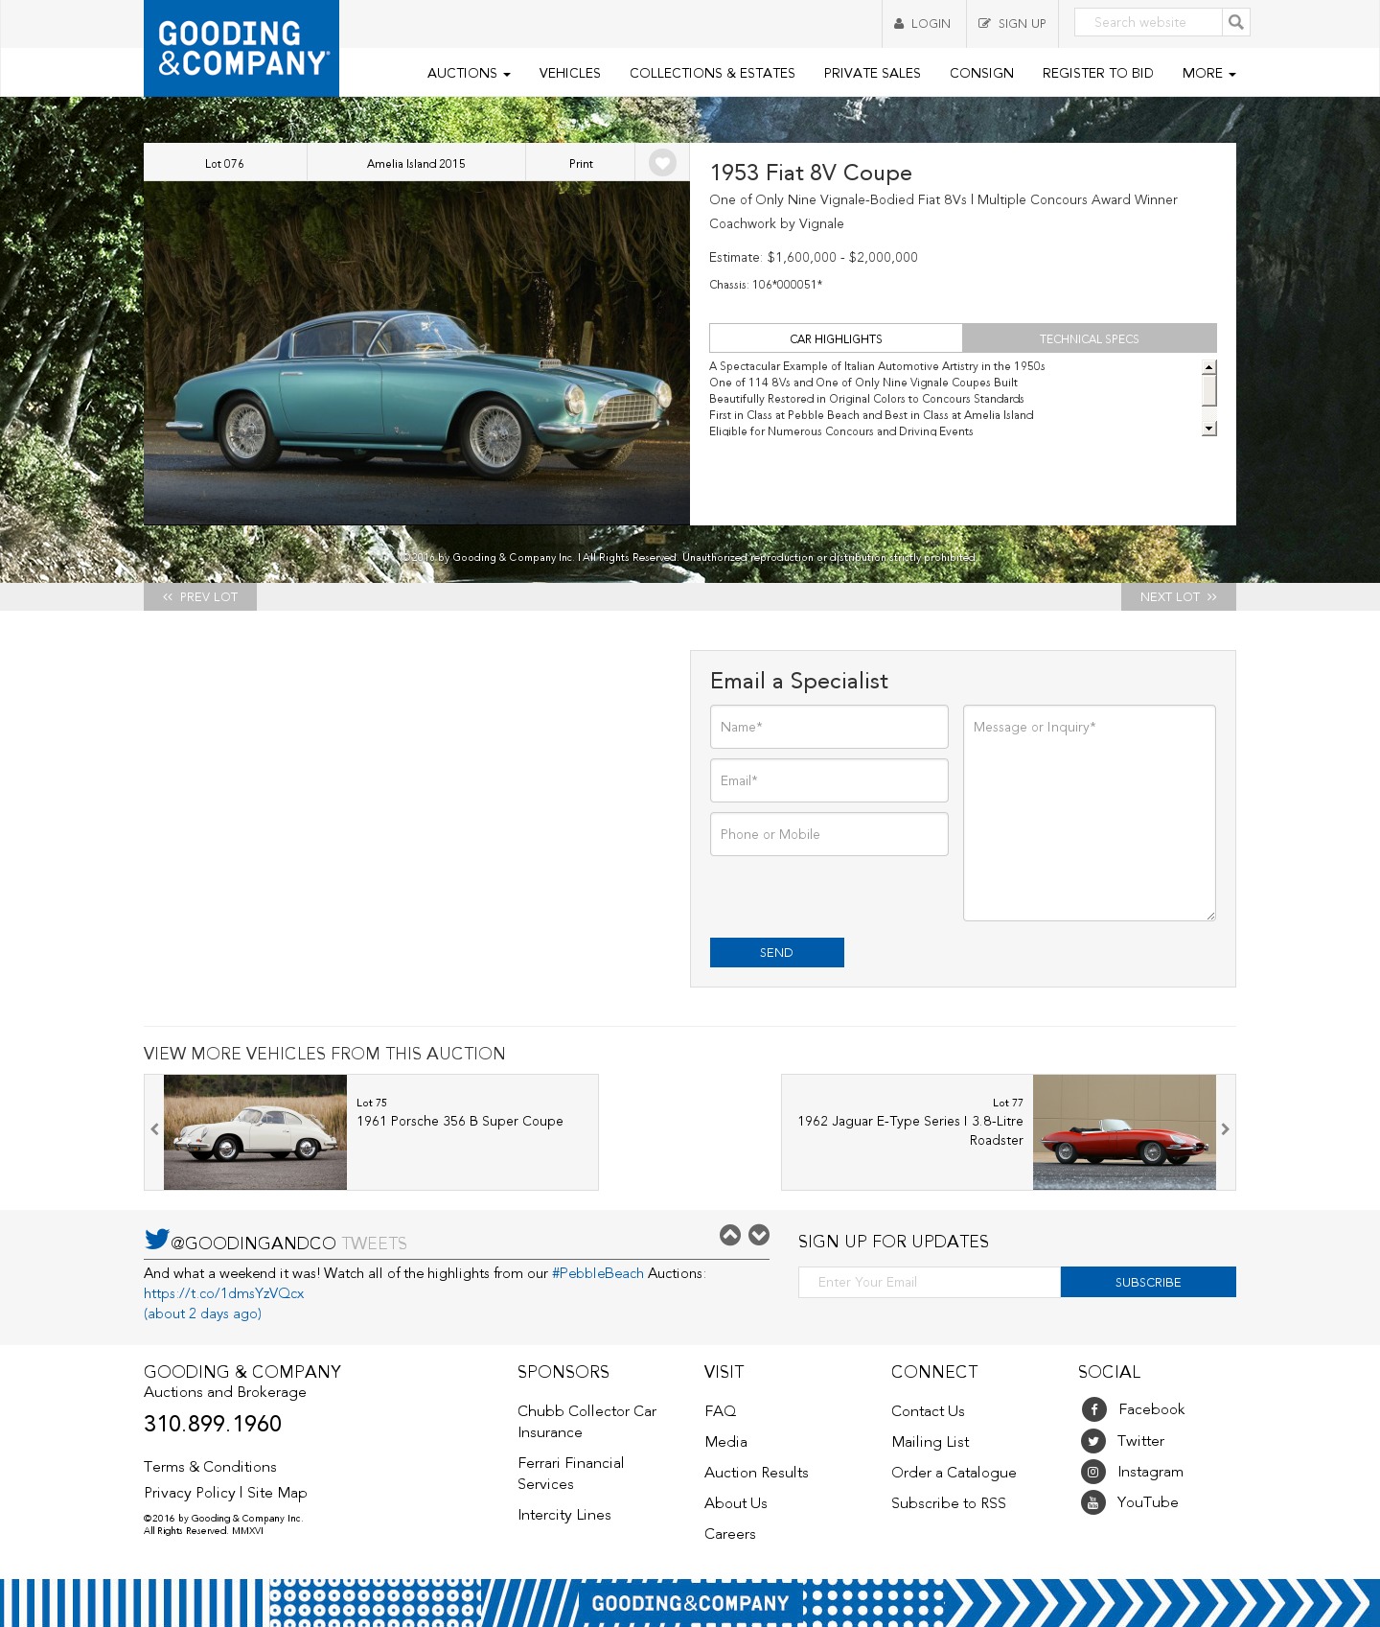Click the Phone or Mobile field

click(x=829, y=834)
